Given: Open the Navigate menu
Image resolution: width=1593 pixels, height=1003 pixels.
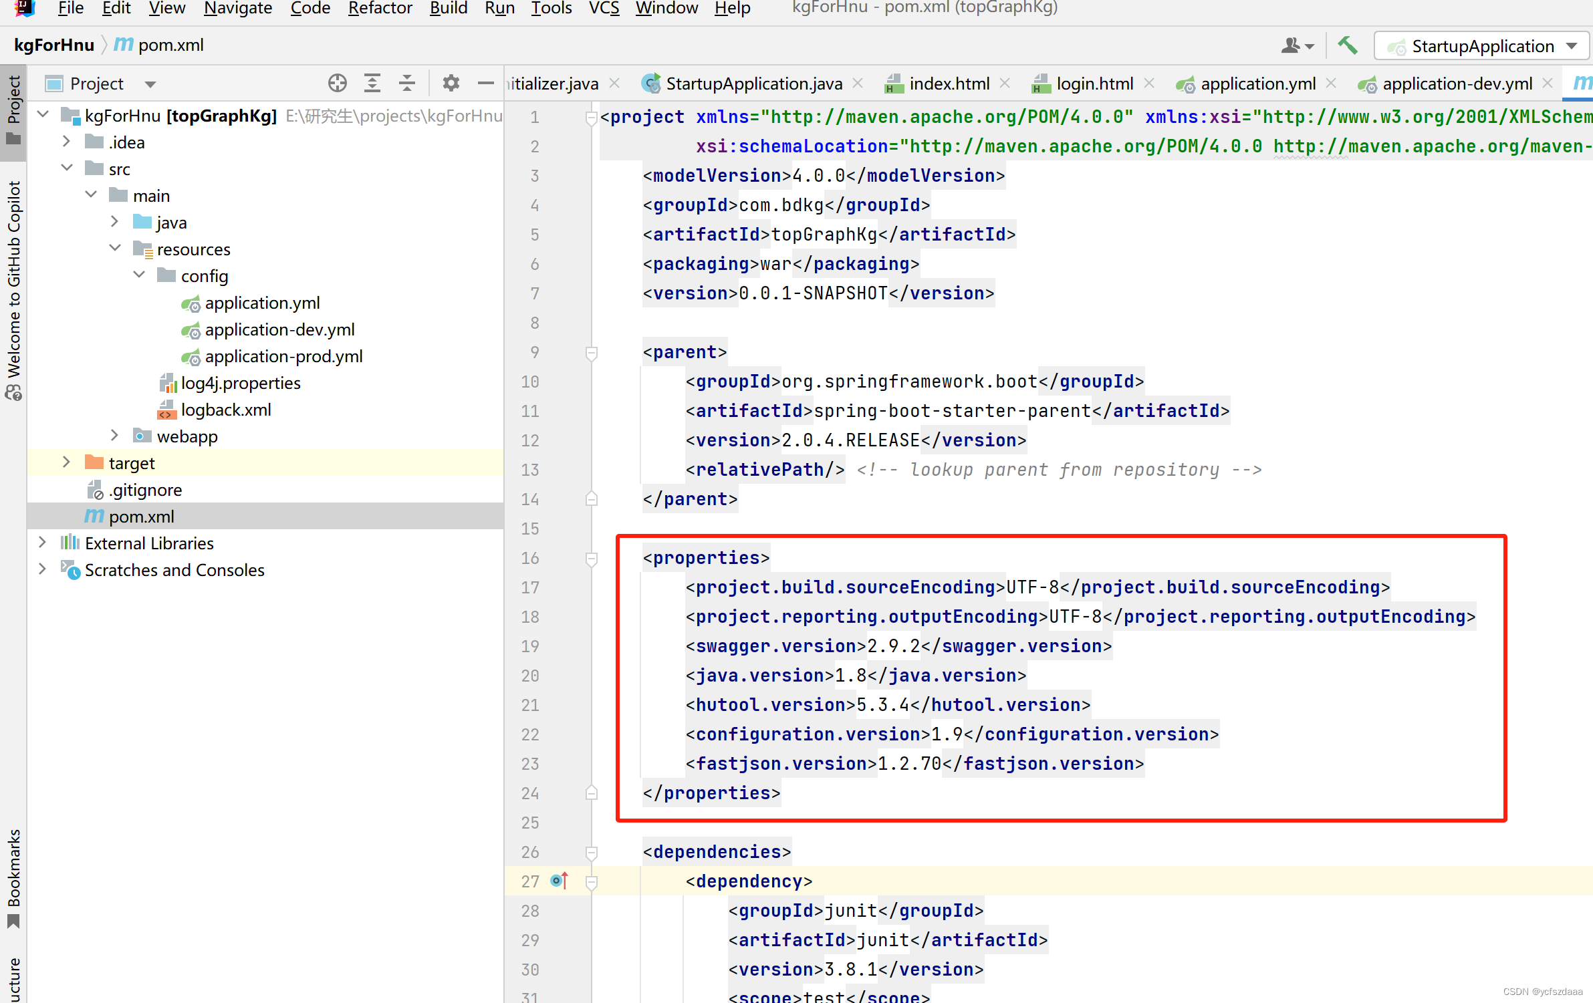Looking at the screenshot, I should pos(238,8).
